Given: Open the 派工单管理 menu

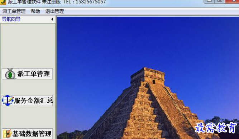Looking at the screenshot, I should pos(14,11).
